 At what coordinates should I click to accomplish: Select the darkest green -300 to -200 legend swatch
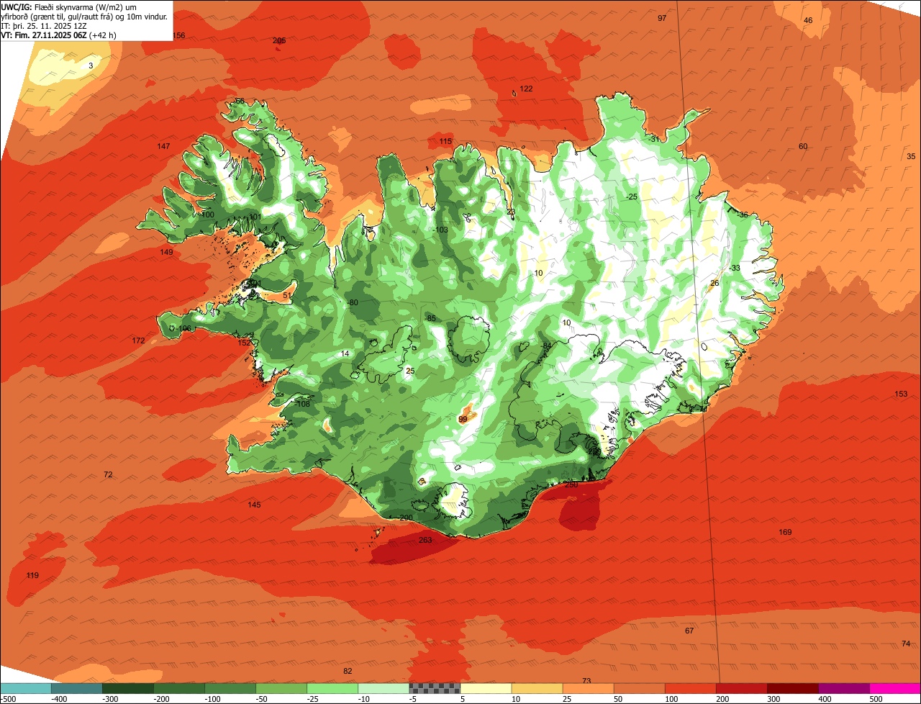point(128,688)
